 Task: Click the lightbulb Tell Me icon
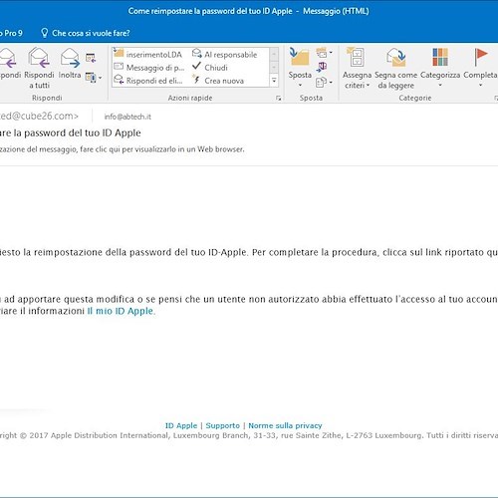click(44, 33)
